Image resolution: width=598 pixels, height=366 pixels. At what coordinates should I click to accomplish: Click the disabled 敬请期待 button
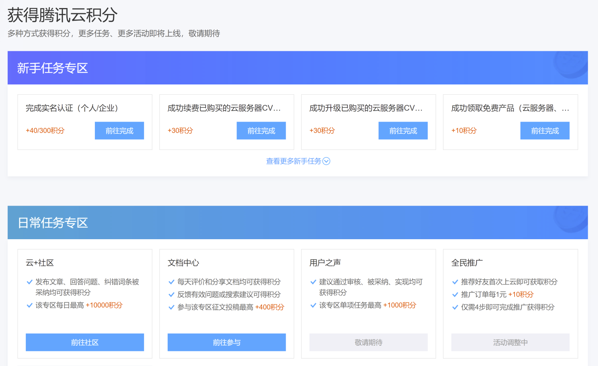pyautogui.click(x=368, y=342)
